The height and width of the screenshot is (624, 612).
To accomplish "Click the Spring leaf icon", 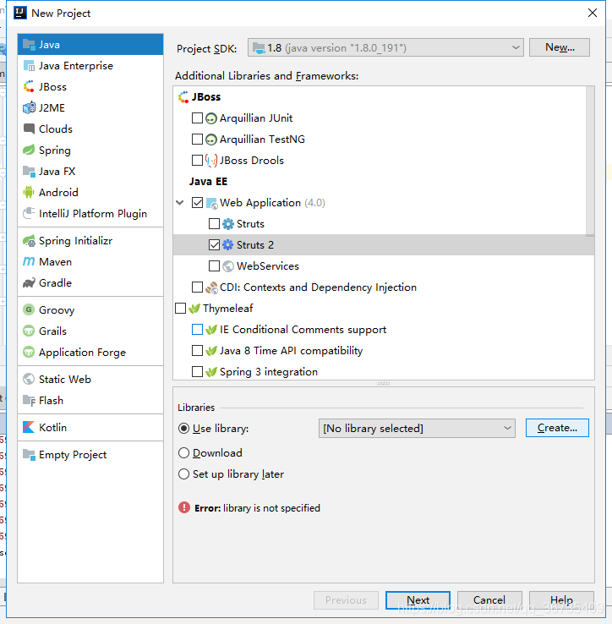I will [29, 150].
